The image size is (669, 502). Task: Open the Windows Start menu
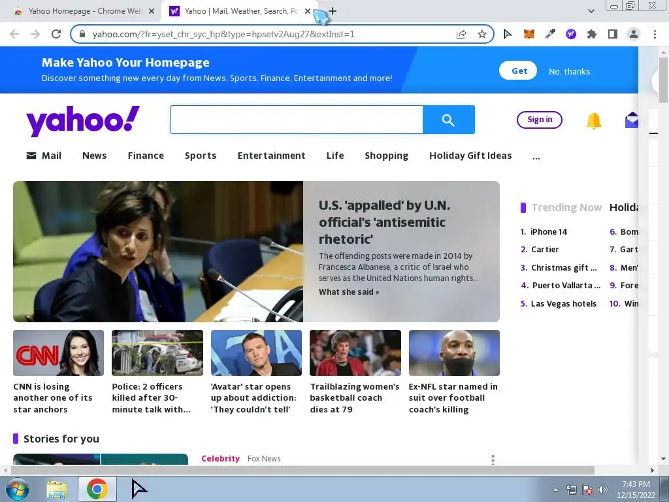coord(17,489)
